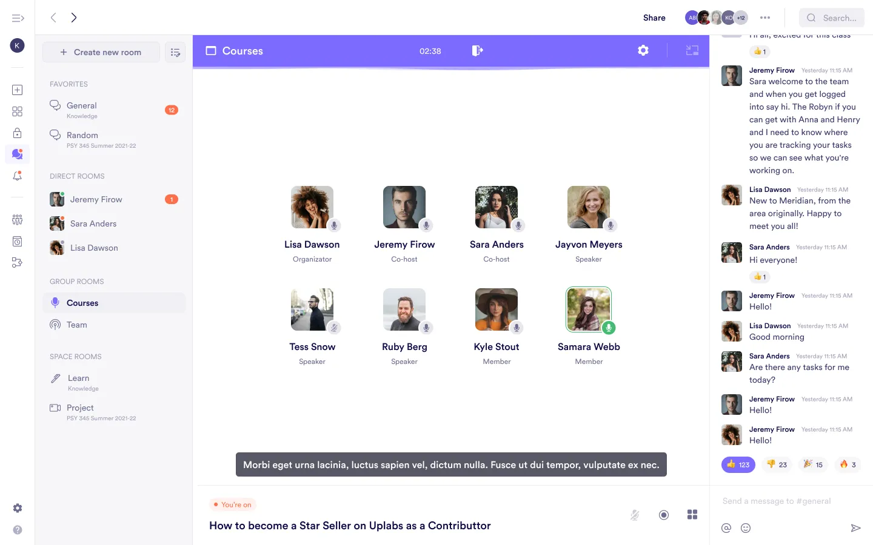Click the mention @ icon in chat
Screen dimensions: 873x545
tap(726, 528)
